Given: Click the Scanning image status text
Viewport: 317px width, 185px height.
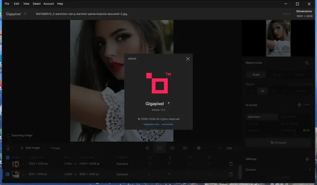Looking at the screenshot, I should pos(22,135).
